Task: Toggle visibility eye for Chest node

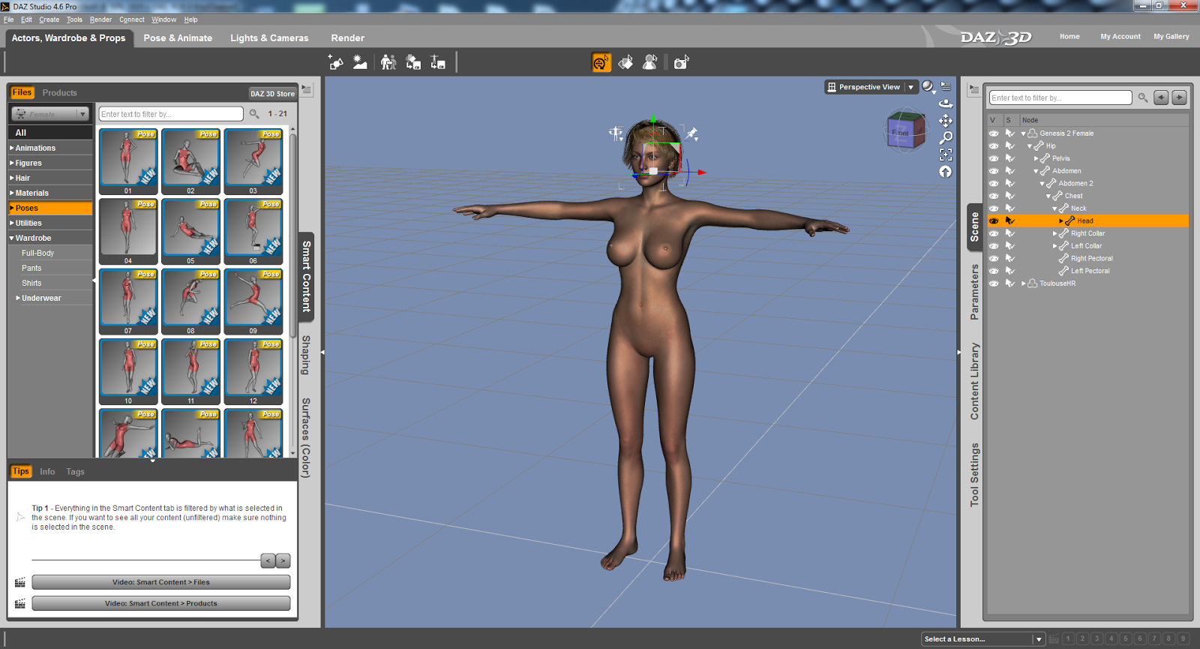Action: [x=994, y=196]
